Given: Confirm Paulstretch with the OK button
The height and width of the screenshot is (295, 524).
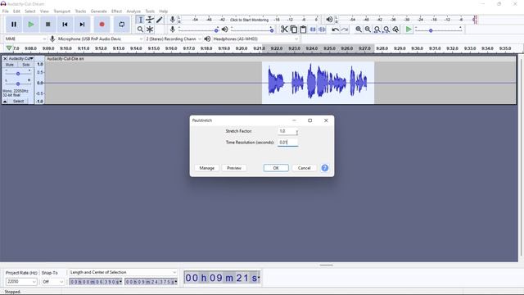Looking at the screenshot, I should 276,168.
